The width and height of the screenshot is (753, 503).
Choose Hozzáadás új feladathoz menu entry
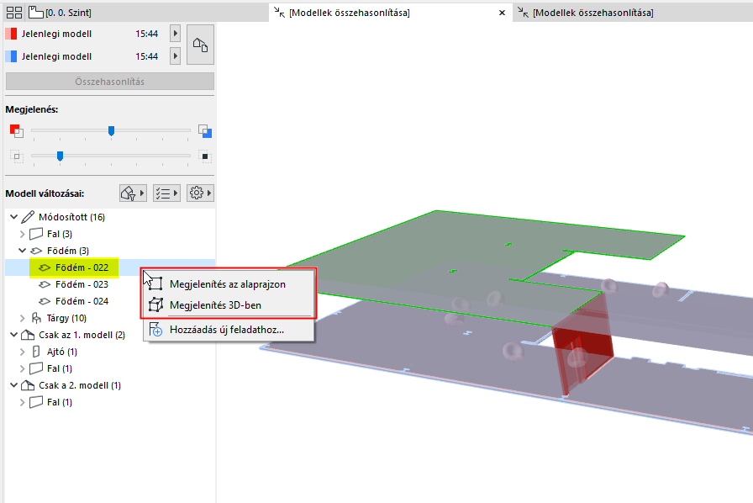[229, 330]
